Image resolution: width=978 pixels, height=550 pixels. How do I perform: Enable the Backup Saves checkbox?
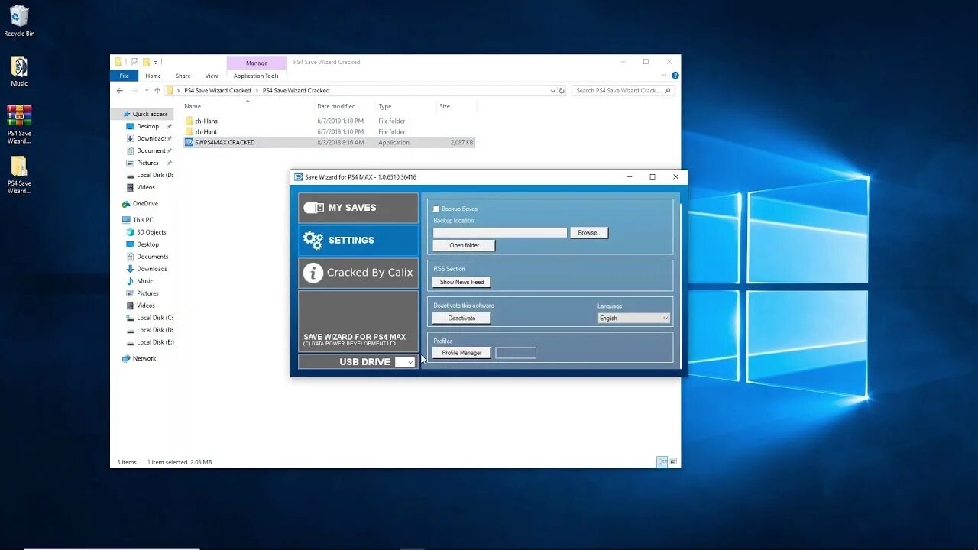(x=436, y=209)
